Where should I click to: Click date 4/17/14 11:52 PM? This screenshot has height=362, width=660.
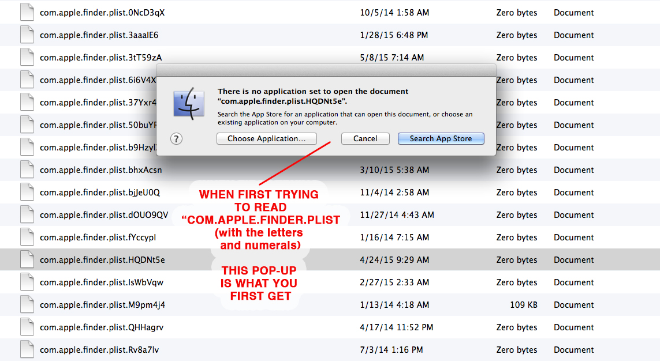[397, 327]
